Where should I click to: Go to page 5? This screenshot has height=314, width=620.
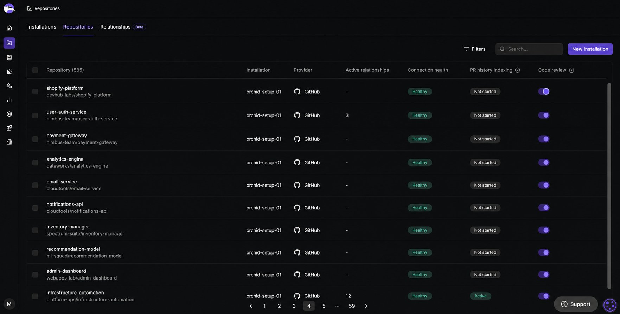pos(324,306)
